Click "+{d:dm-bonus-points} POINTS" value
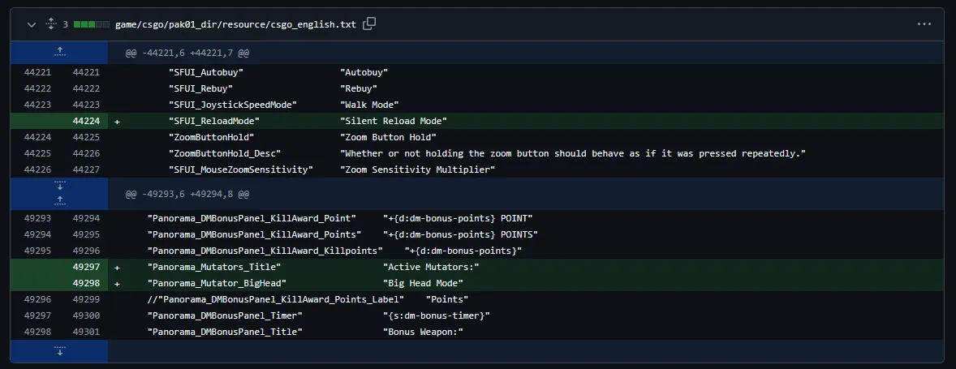This screenshot has width=956, height=369. pos(460,234)
